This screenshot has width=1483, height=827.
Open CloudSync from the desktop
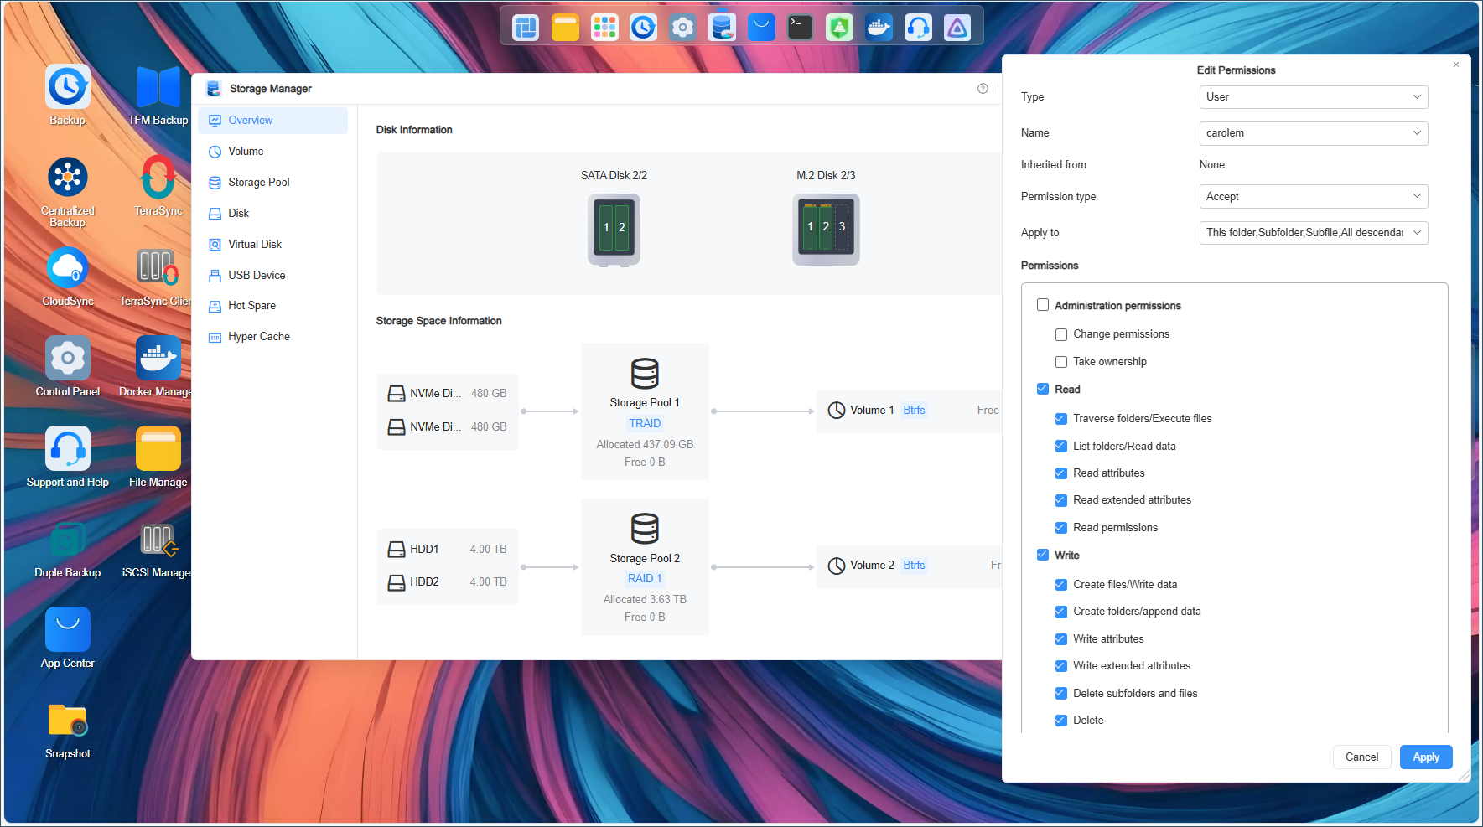point(67,268)
